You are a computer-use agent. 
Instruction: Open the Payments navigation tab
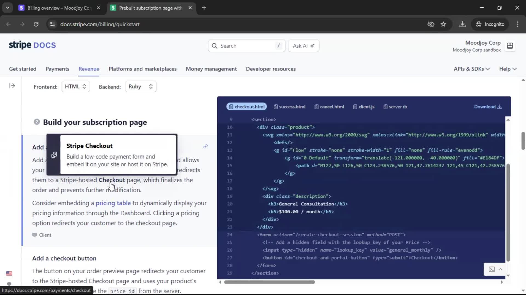coord(57,69)
